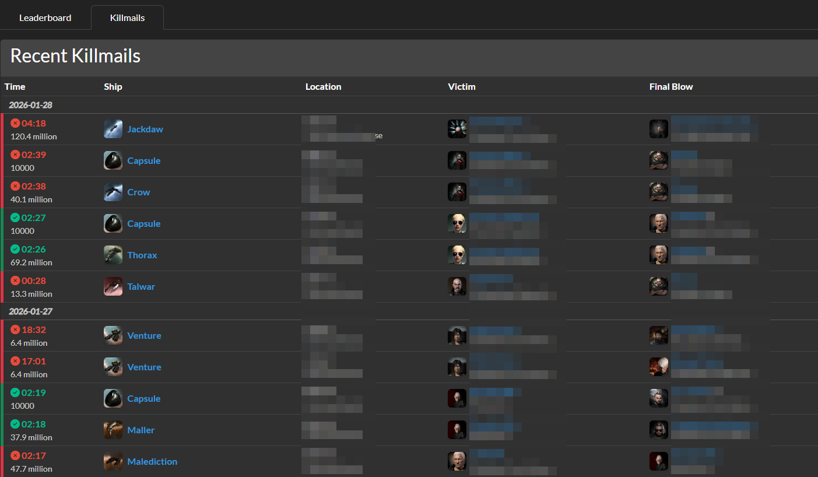Screen dimensions: 818x477
Task: Select the Killmails tab
Action: click(x=127, y=17)
